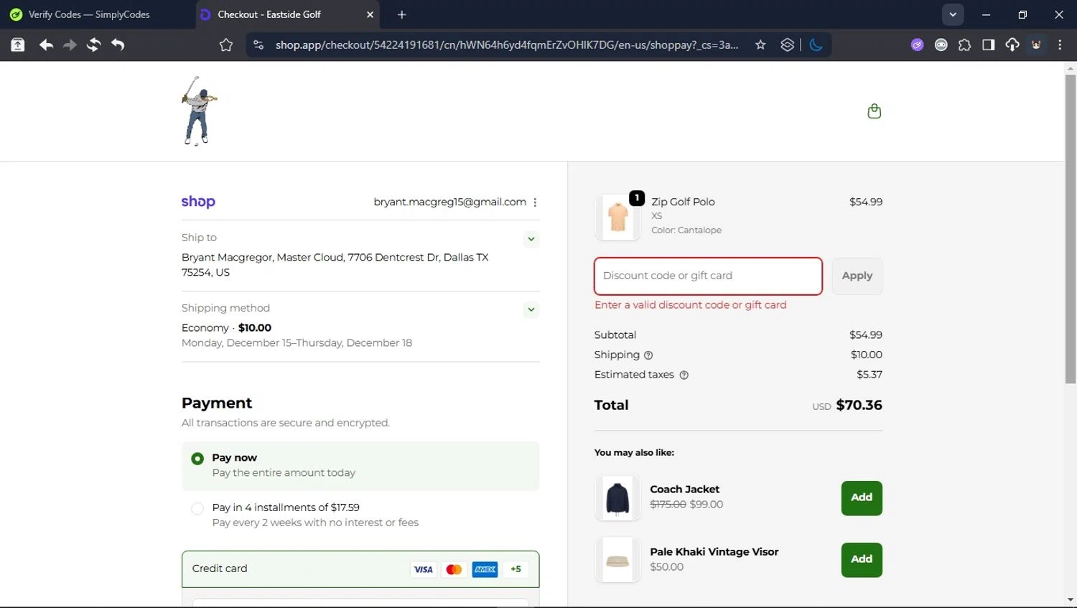
Task: Click the browser address bar URL
Action: (x=506, y=45)
